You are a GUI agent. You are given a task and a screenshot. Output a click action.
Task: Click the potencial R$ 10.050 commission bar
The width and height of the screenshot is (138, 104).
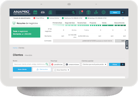pos(83,41)
